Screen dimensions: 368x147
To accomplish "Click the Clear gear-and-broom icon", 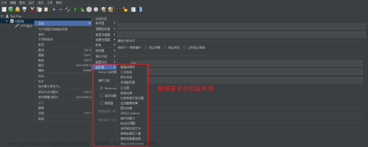I will (103, 10).
